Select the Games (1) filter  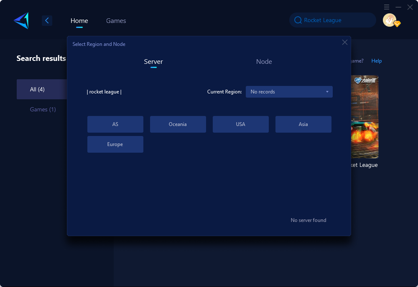coord(43,109)
